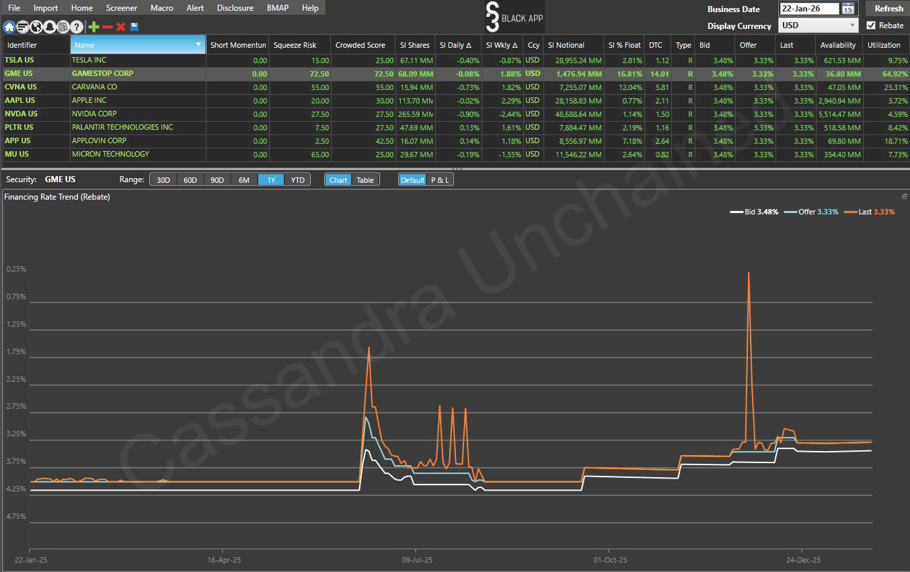Click GameStop SI Notional 1,476.94 MM cell
The width and height of the screenshot is (910, 572).
tap(574, 74)
